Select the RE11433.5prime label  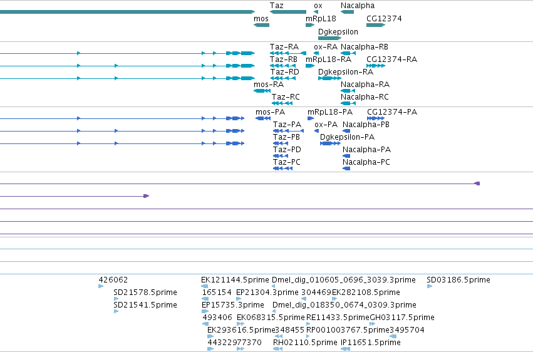pyautogui.click(x=338, y=318)
